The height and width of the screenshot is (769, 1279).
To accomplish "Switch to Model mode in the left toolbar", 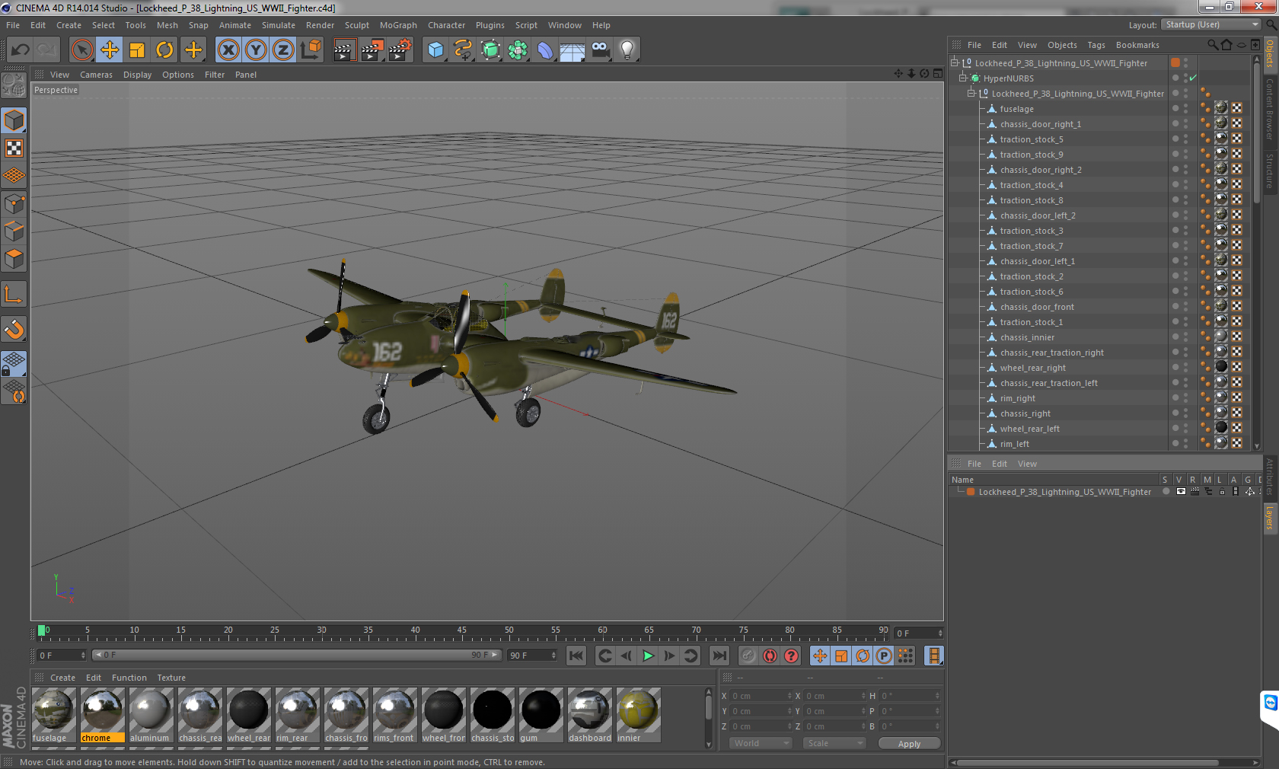I will click(x=14, y=120).
